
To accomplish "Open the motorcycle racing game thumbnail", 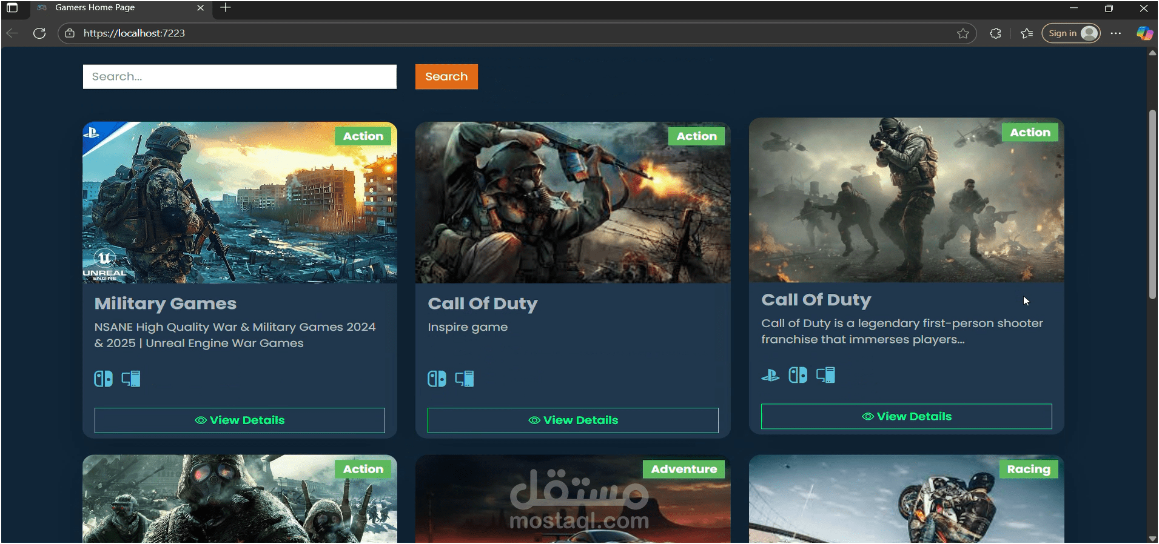I will click(907, 499).
